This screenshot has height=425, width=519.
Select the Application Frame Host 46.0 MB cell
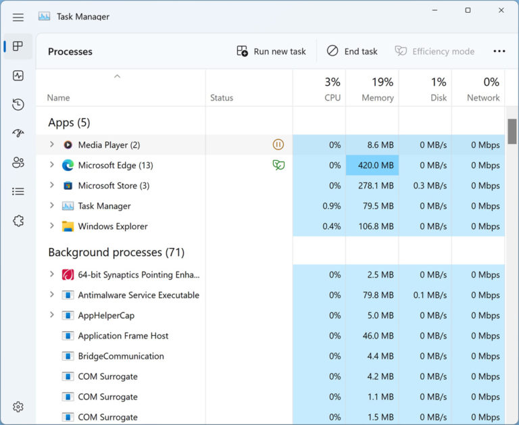(372, 336)
